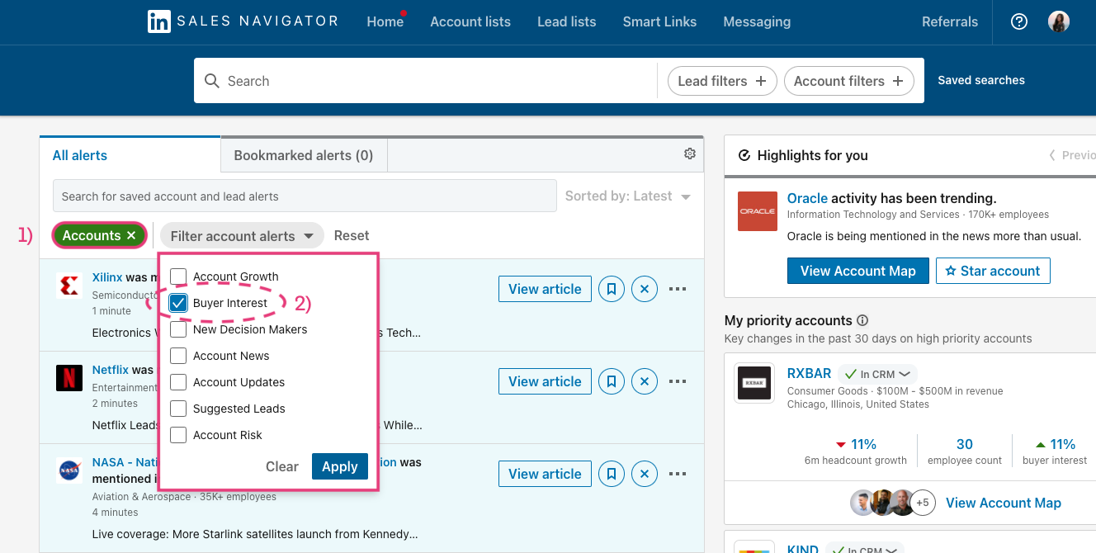Dismiss the Xilinx alert
The image size is (1096, 553).
(x=645, y=289)
